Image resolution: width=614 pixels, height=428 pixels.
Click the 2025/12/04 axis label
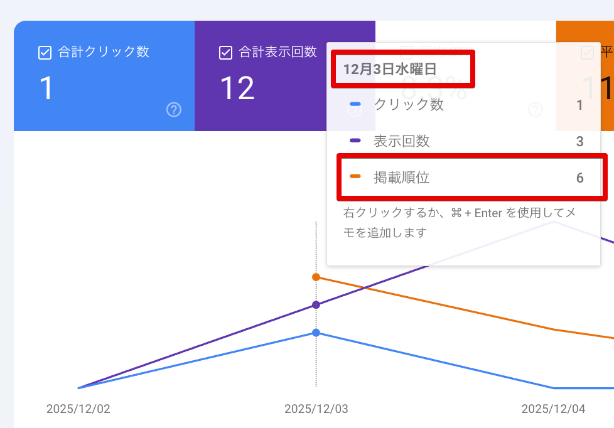click(x=553, y=409)
